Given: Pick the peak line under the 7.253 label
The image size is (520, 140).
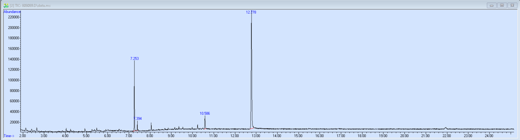Looking at the screenshot, I should (x=134, y=96).
